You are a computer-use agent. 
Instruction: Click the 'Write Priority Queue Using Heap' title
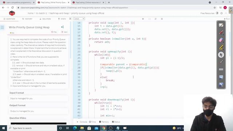pyautogui.click(x=29, y=27)
